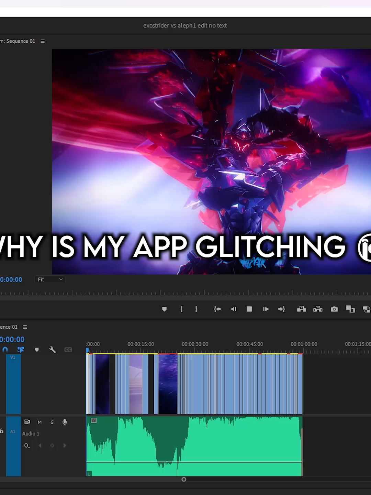
Task: Add or remove keyframe on Audio 1
Action: pos(52,445)
